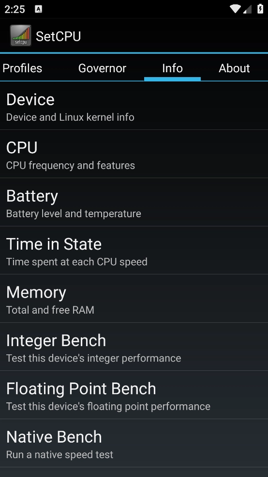View Battery level and temperature
The image size is (268, 477).
[134, 202]
